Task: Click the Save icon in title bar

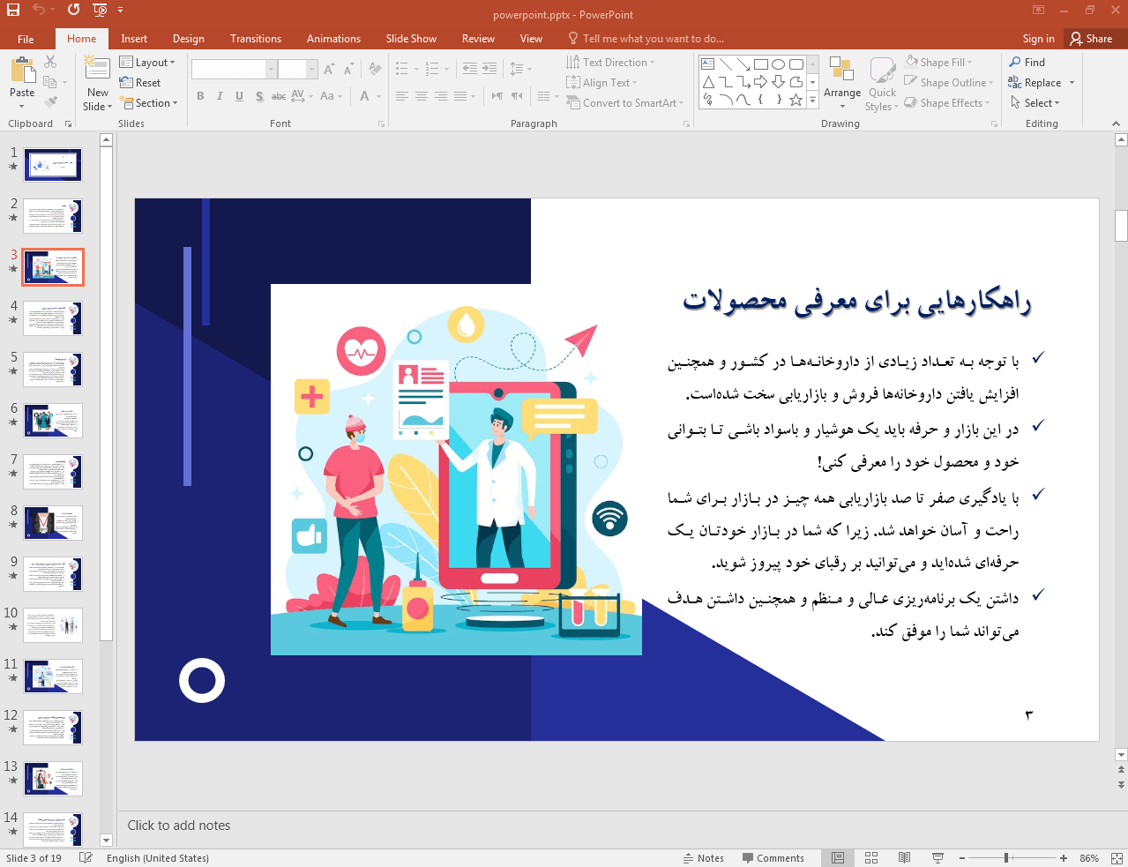Action: coord(12,10)
